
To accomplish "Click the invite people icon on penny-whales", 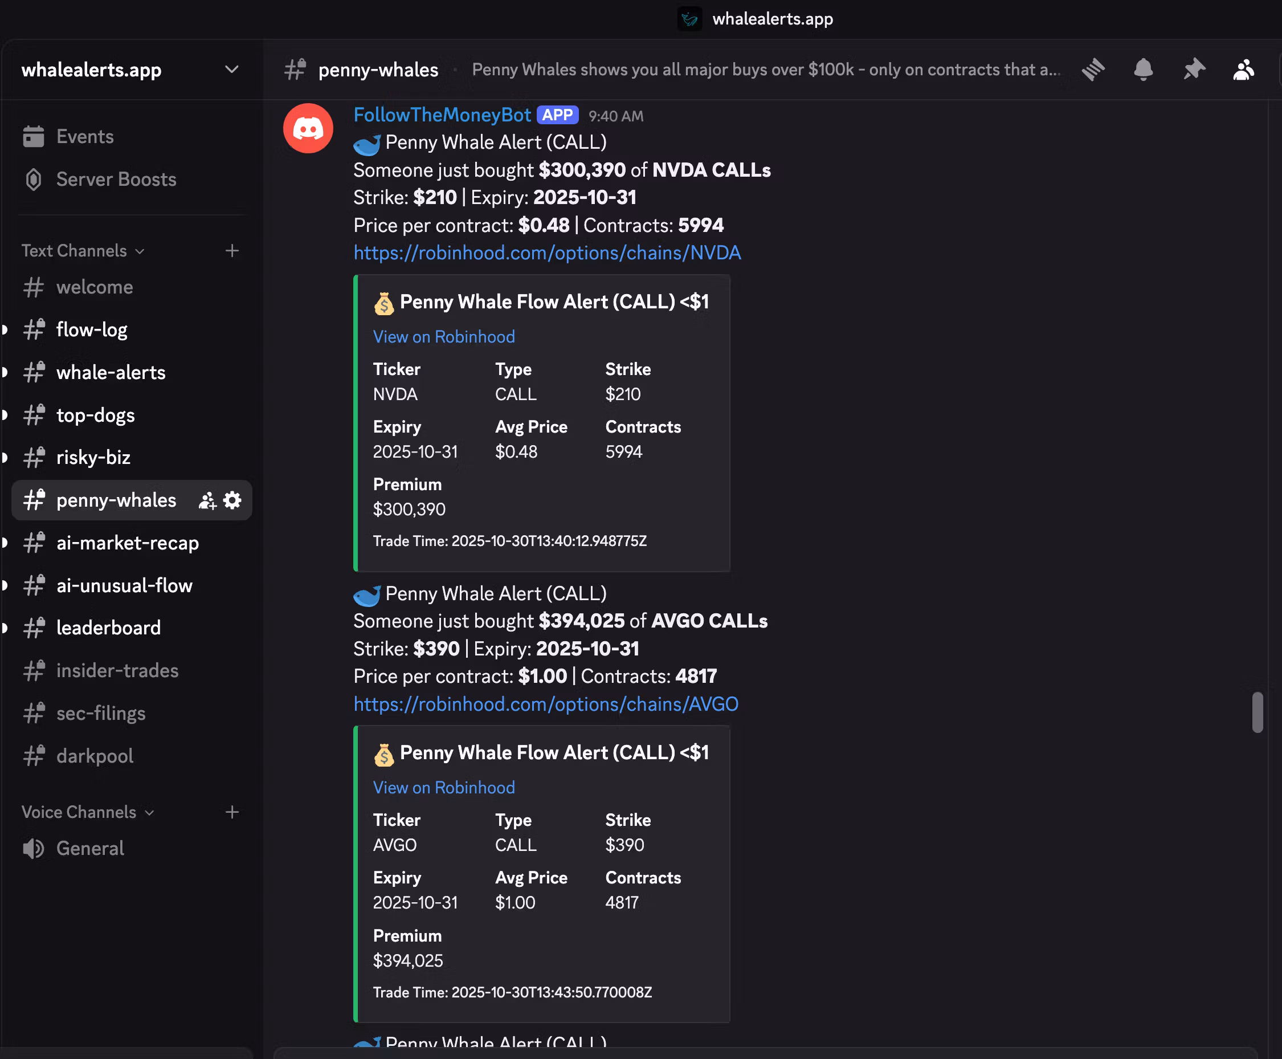I will point(207,500).
